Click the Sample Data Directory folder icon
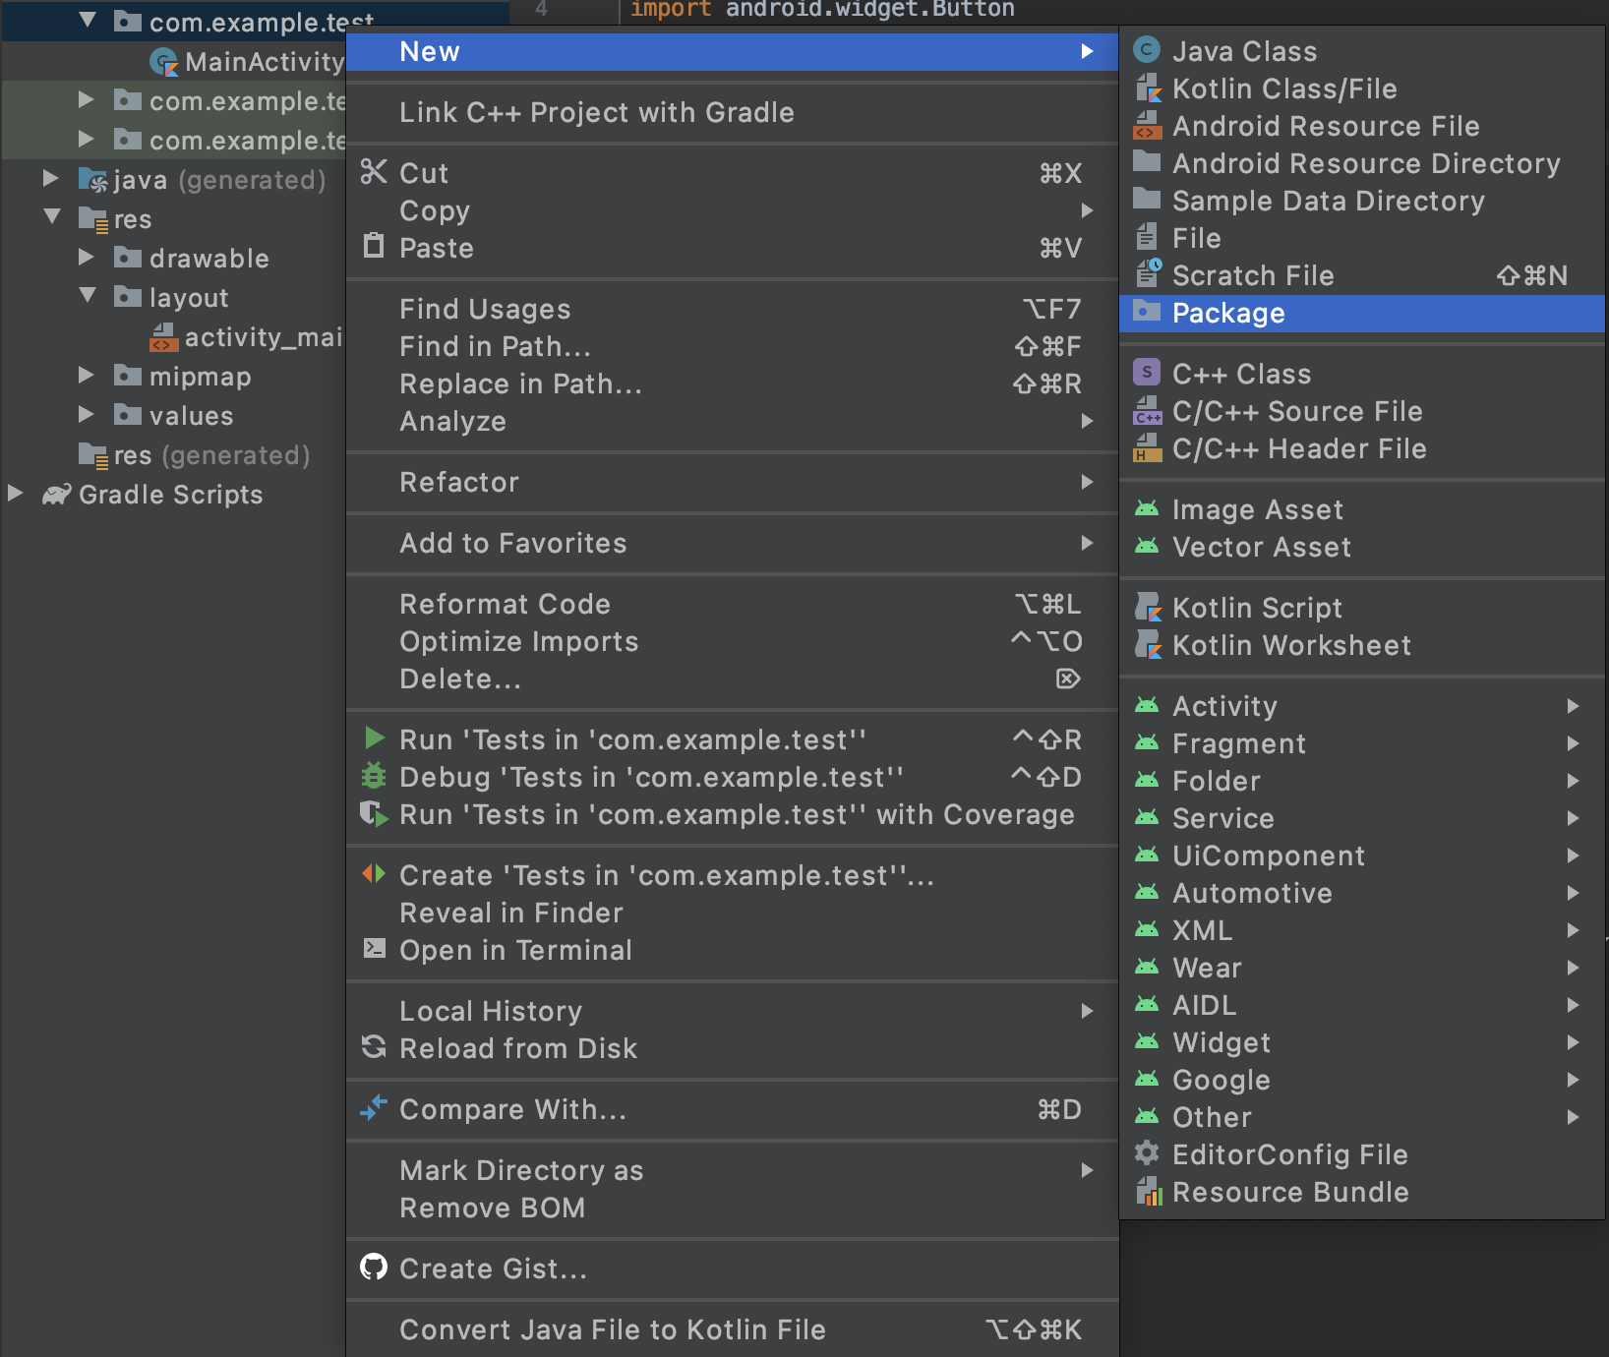Screen dimensions: 1609x1357 1147,200
